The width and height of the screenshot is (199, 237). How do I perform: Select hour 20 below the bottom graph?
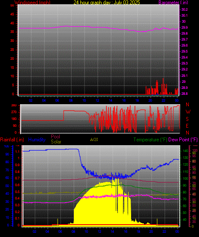[x=151, y=231]
